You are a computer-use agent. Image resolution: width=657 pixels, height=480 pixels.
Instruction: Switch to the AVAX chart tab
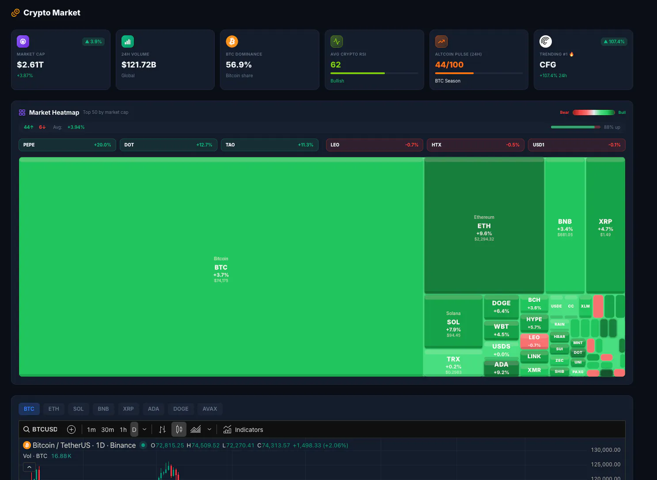[x=210, y=409]
